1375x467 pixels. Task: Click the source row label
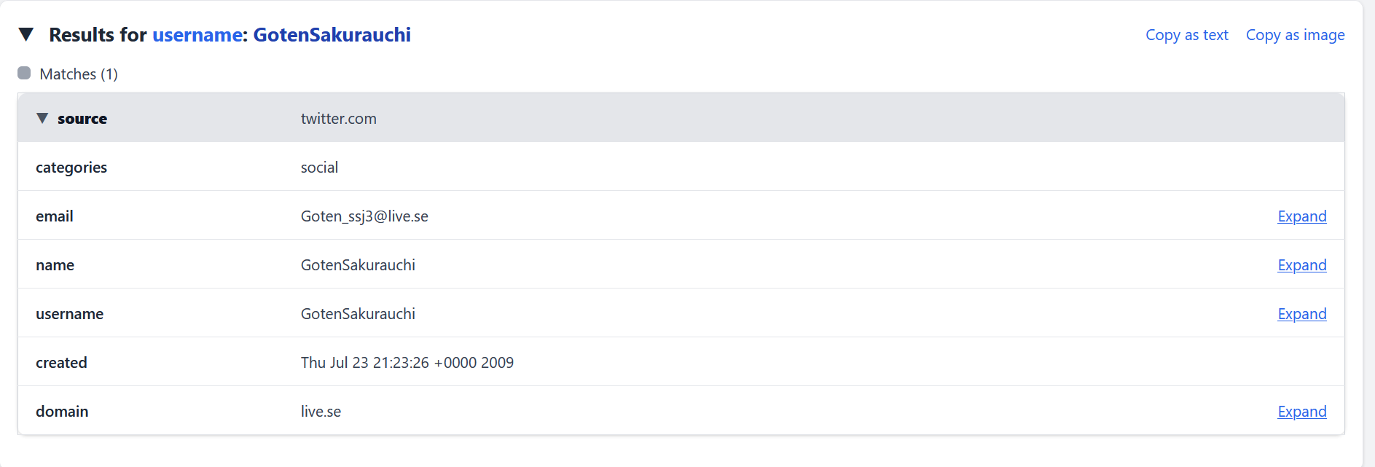coord(82,119)
